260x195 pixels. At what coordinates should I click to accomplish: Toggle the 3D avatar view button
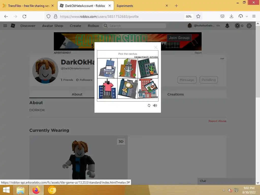tap(121, 141)
